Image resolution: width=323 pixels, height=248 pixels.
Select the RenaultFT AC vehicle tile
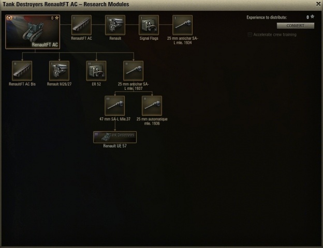click(x=33, y=32)
